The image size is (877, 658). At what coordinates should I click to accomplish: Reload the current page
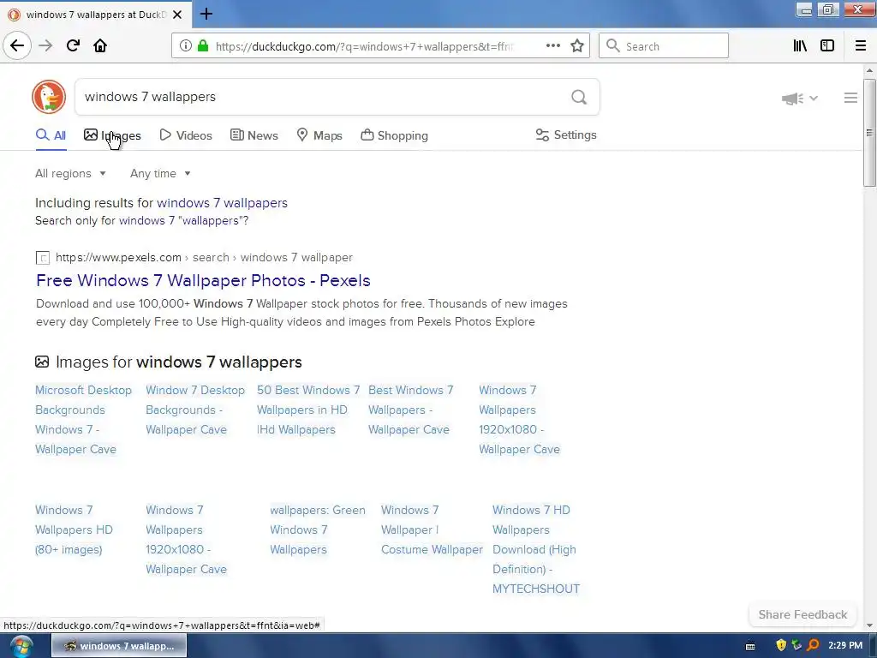pos(73,45)
